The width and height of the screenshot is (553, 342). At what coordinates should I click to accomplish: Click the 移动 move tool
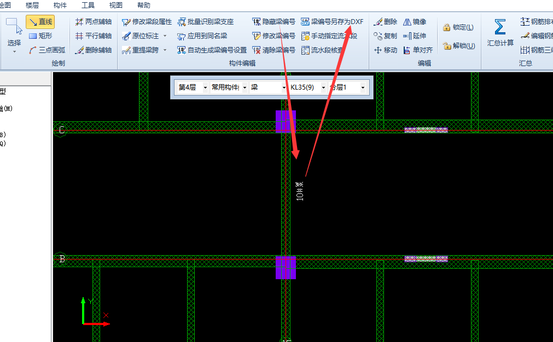386,50
